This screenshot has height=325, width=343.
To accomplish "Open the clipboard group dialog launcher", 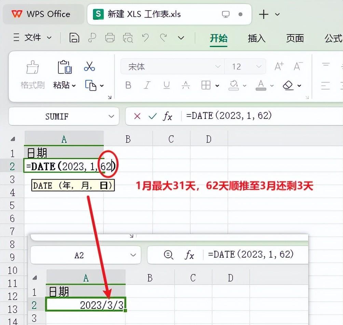I will pyautogui.click(x=110, y=97).
